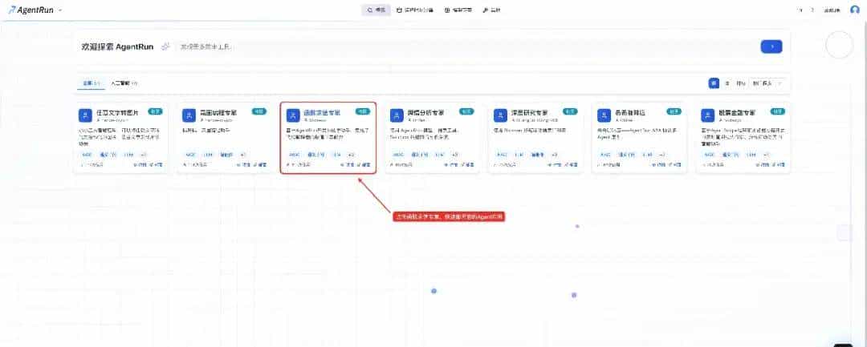Click the 任意文字转图片 card avatar icon

pyautogui.click(x=84, y=115)
